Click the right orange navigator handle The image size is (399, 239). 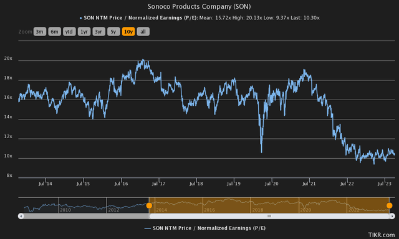point(389,205)
